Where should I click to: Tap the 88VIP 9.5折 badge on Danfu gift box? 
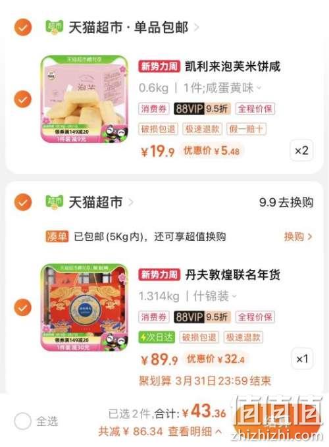[x=202, y=317]
